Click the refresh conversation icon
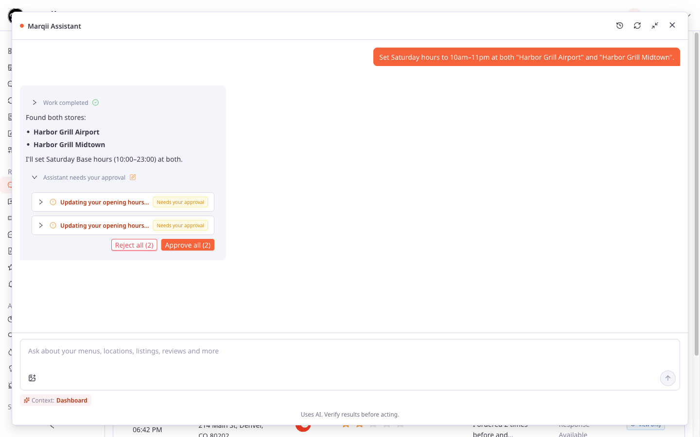 637,25
